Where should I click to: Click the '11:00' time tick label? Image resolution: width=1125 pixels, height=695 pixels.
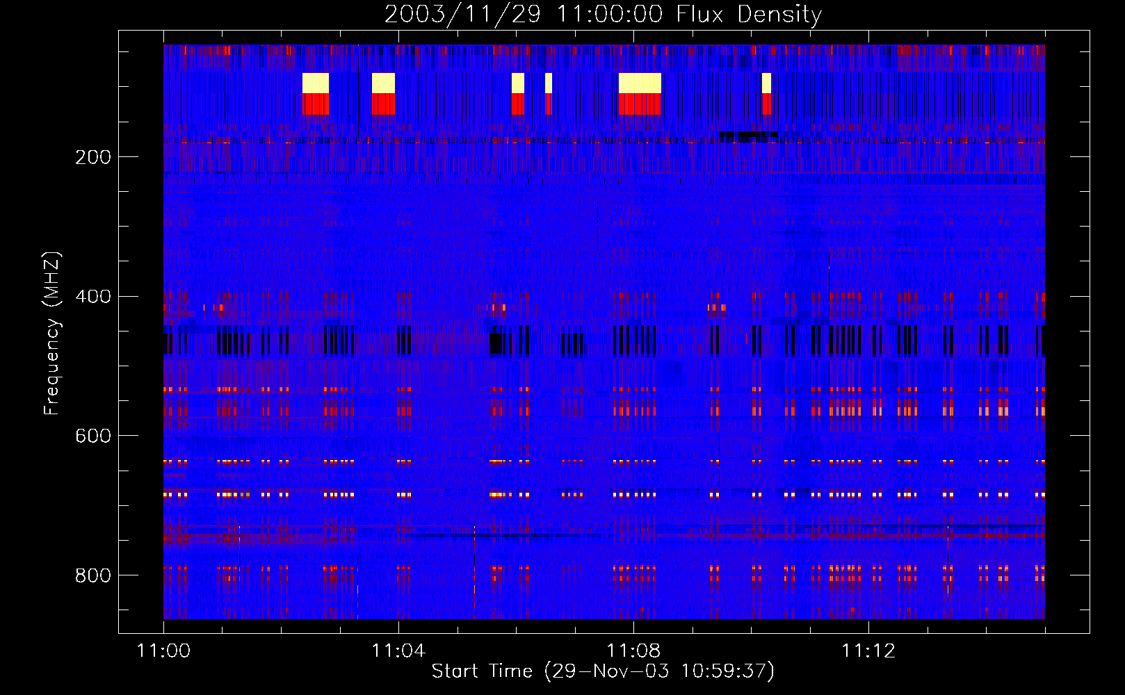tap(163, 651)
